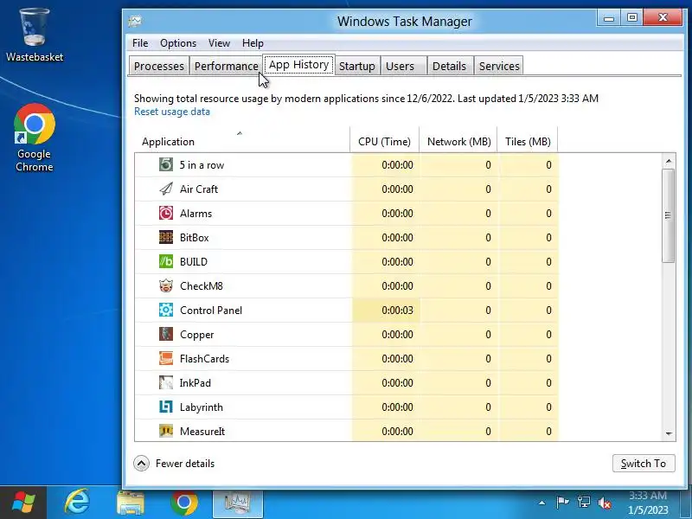
Task: Switch to the Services tab
Action: 499,67
